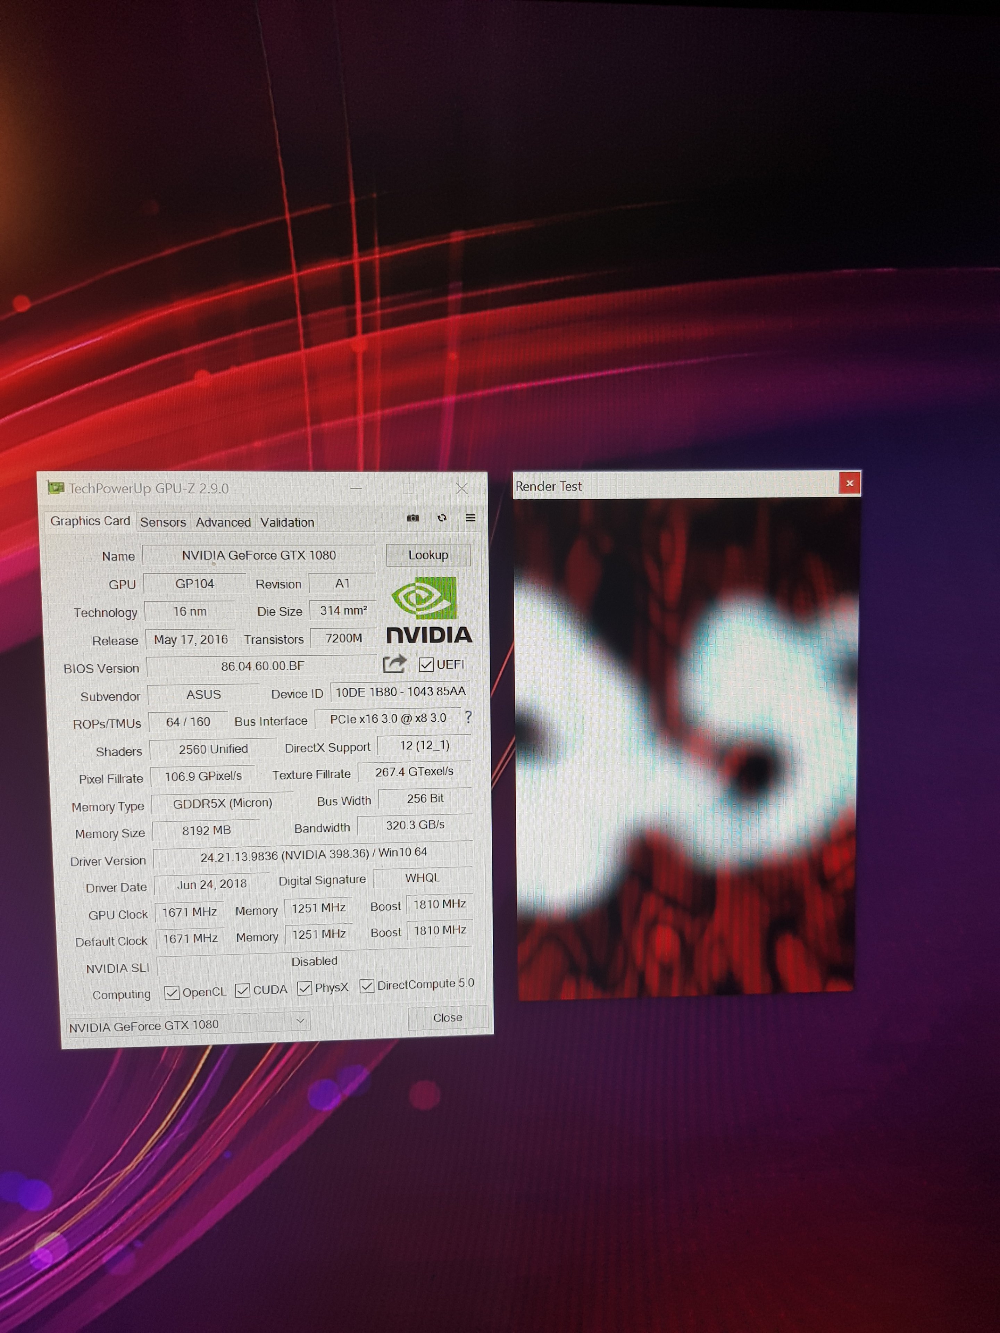The image size is (1000, 1333).
Task: Toggle the DirectCompute 5.0 checkbox
Action: pos(367,985)
